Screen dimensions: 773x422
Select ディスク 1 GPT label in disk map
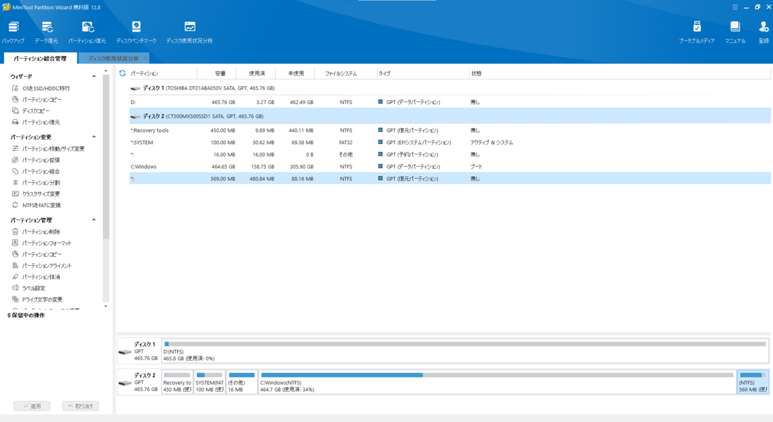(x=138, y=351)
